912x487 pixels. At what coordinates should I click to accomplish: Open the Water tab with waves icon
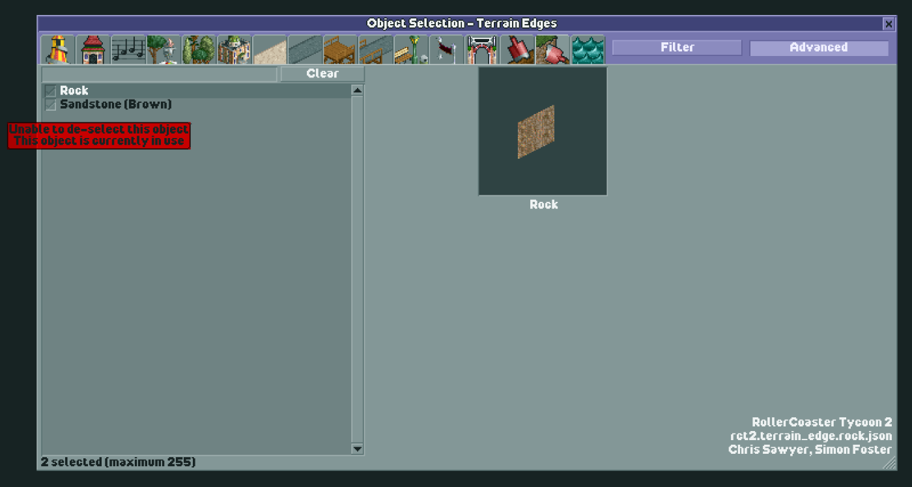[x=588, y=47]
